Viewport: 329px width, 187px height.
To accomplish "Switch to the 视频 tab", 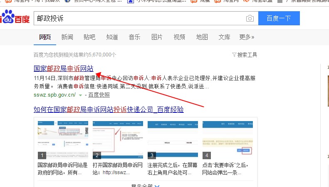I will [179, 37].
